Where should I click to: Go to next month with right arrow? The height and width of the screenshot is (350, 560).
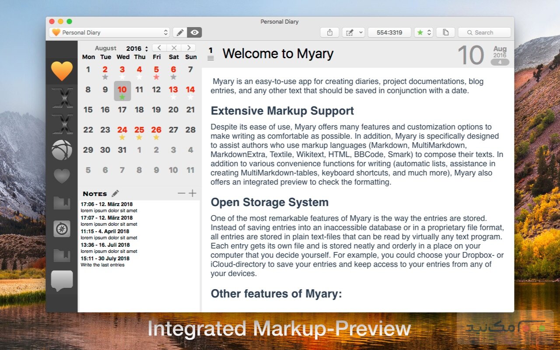point(189,48)
